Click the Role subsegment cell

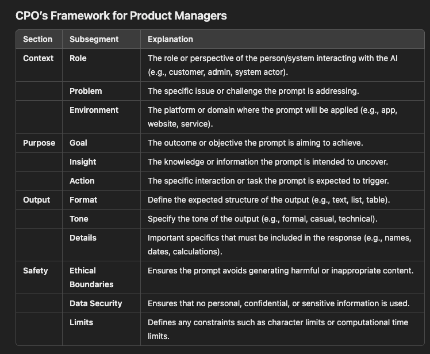pyautogui.click(x=78, y=58)
